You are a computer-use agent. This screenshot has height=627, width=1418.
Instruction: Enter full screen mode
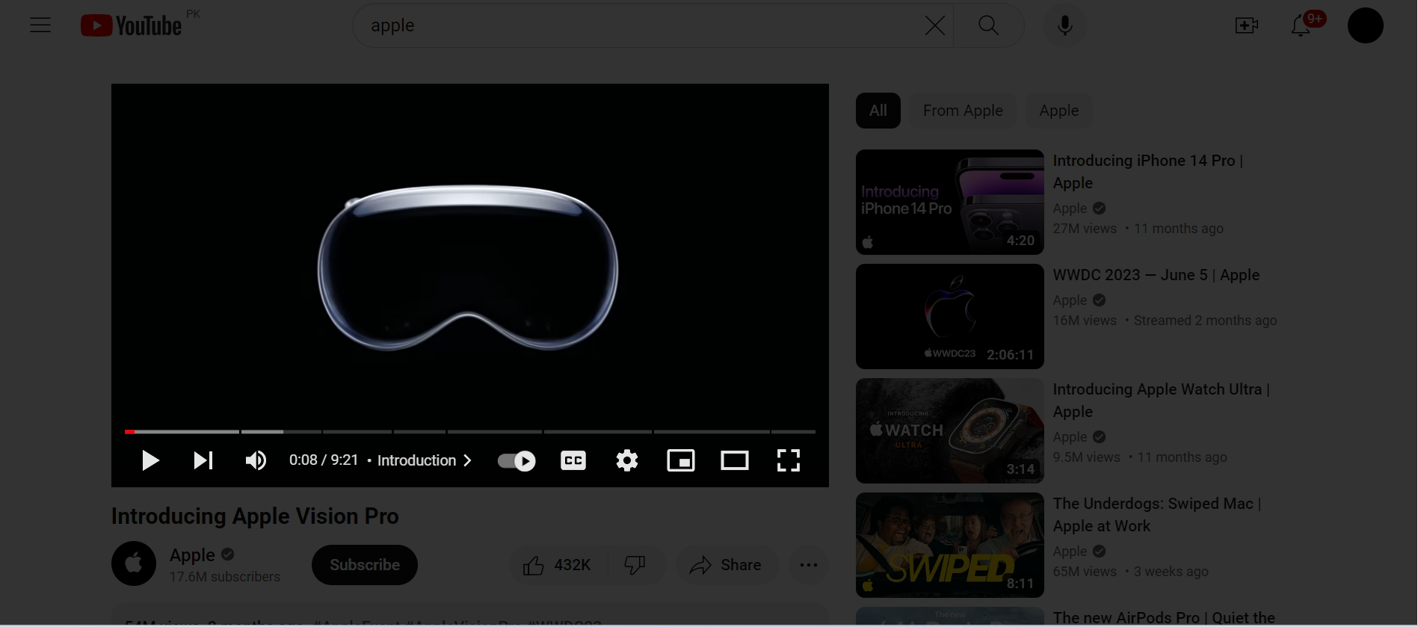pyautogui.click(x=789, y=460)
